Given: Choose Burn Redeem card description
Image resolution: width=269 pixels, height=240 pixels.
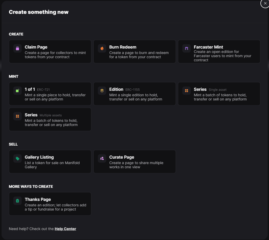Looking at the screenshot, I should point(139,55).
